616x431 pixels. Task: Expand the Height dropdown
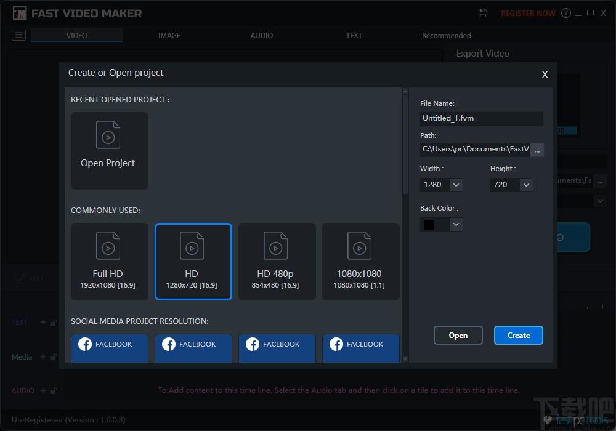pos(525,185)
